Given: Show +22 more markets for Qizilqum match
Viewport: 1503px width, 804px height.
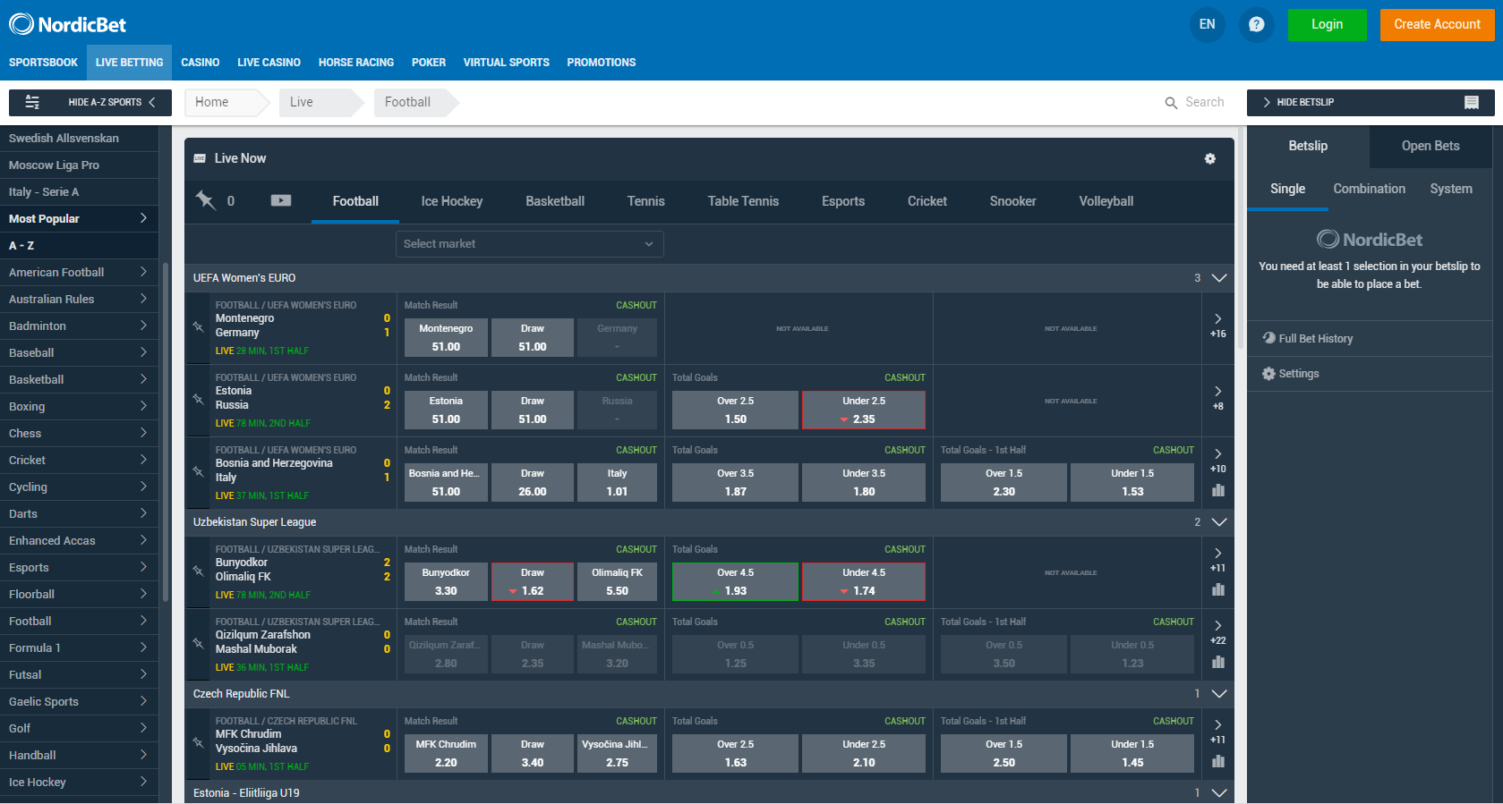Looking at the screenshot, I should tap(1217, 632).
